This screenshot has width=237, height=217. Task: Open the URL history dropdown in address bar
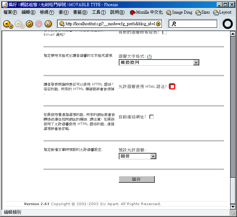(x=158, y=24)
